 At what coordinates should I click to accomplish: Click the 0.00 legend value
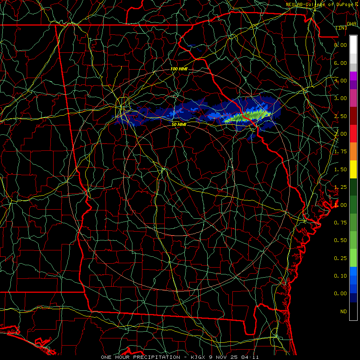coord(340,294)
